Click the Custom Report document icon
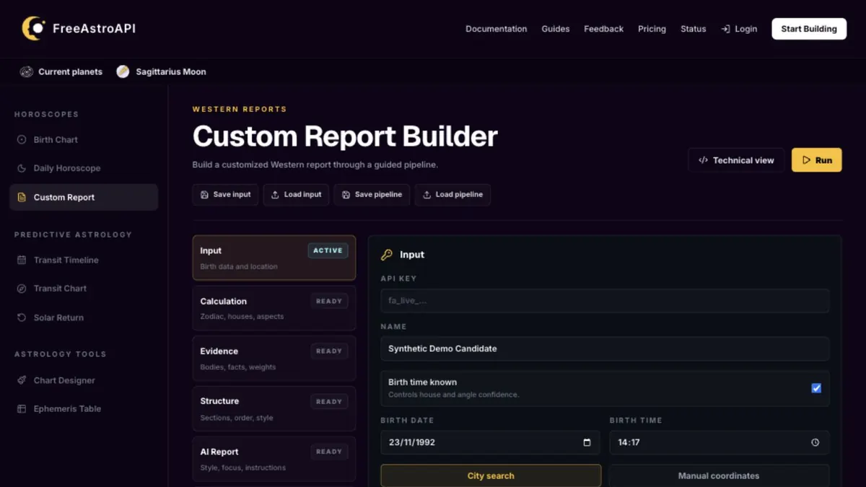Image resolution: width=866 pixels, height=487 pixels. click(x=22, y=197)
